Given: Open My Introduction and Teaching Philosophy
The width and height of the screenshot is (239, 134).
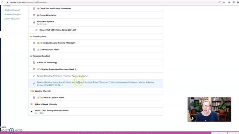Looking at the screenshot, I should (58, 43).
